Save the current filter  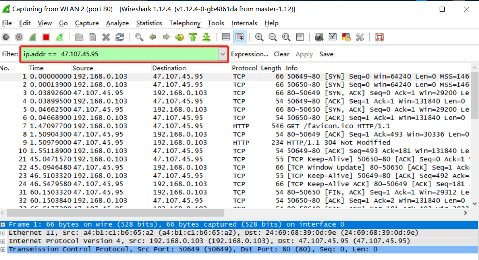point(326,54)
